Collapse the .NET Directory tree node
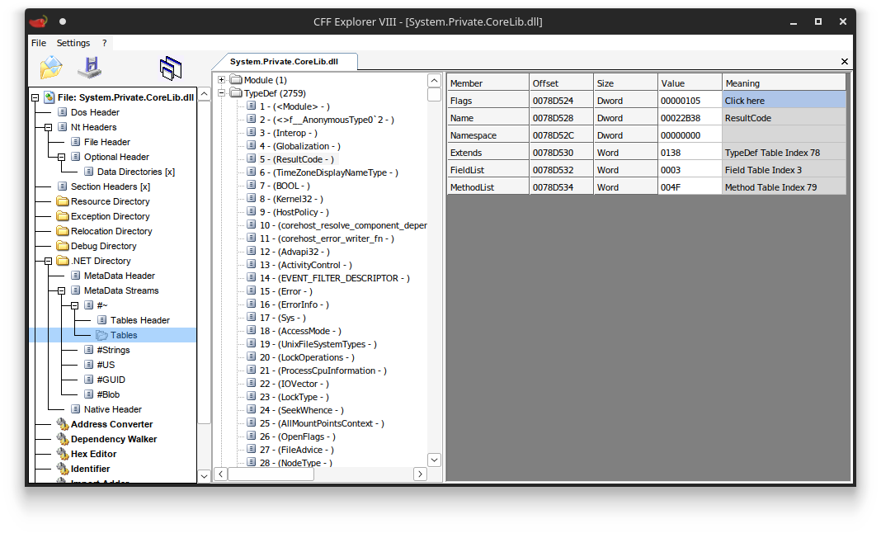 pos(49,261)
